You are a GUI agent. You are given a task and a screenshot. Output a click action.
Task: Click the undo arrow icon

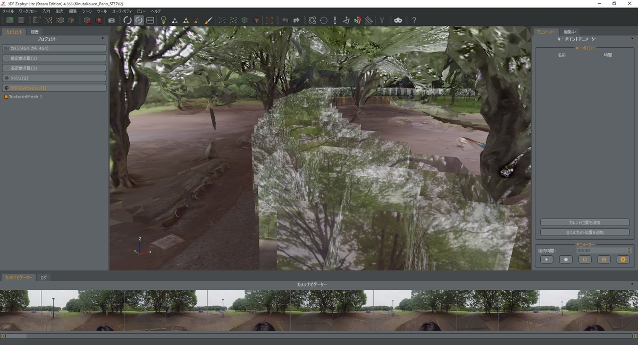pos(285,20)
